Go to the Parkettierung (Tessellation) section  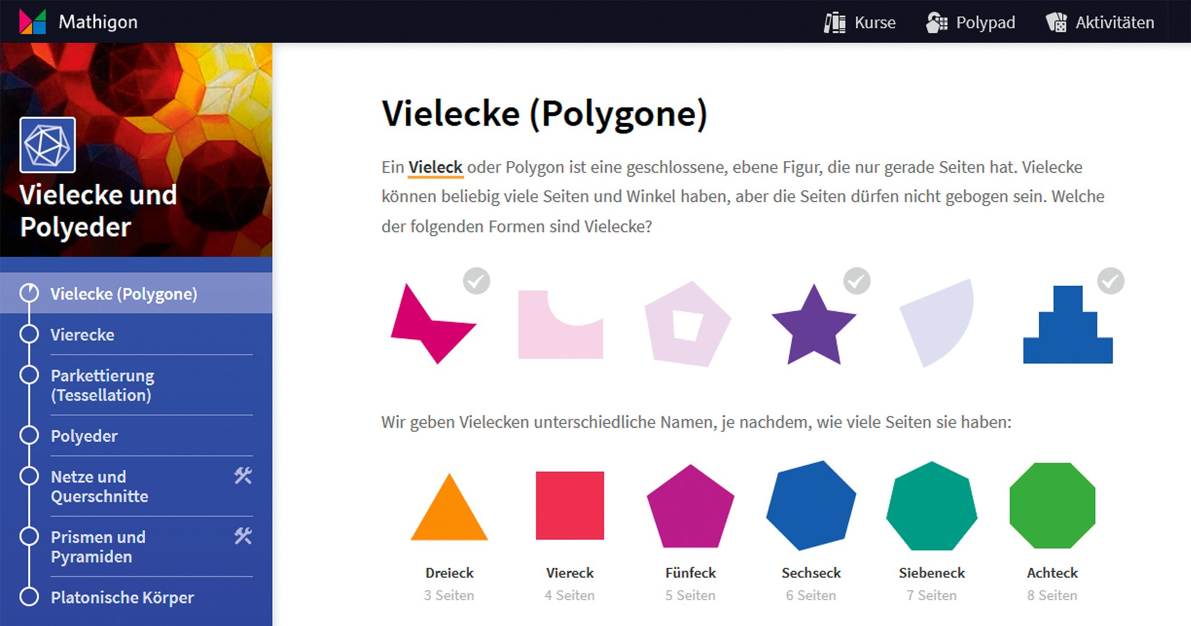click(102, 385)
